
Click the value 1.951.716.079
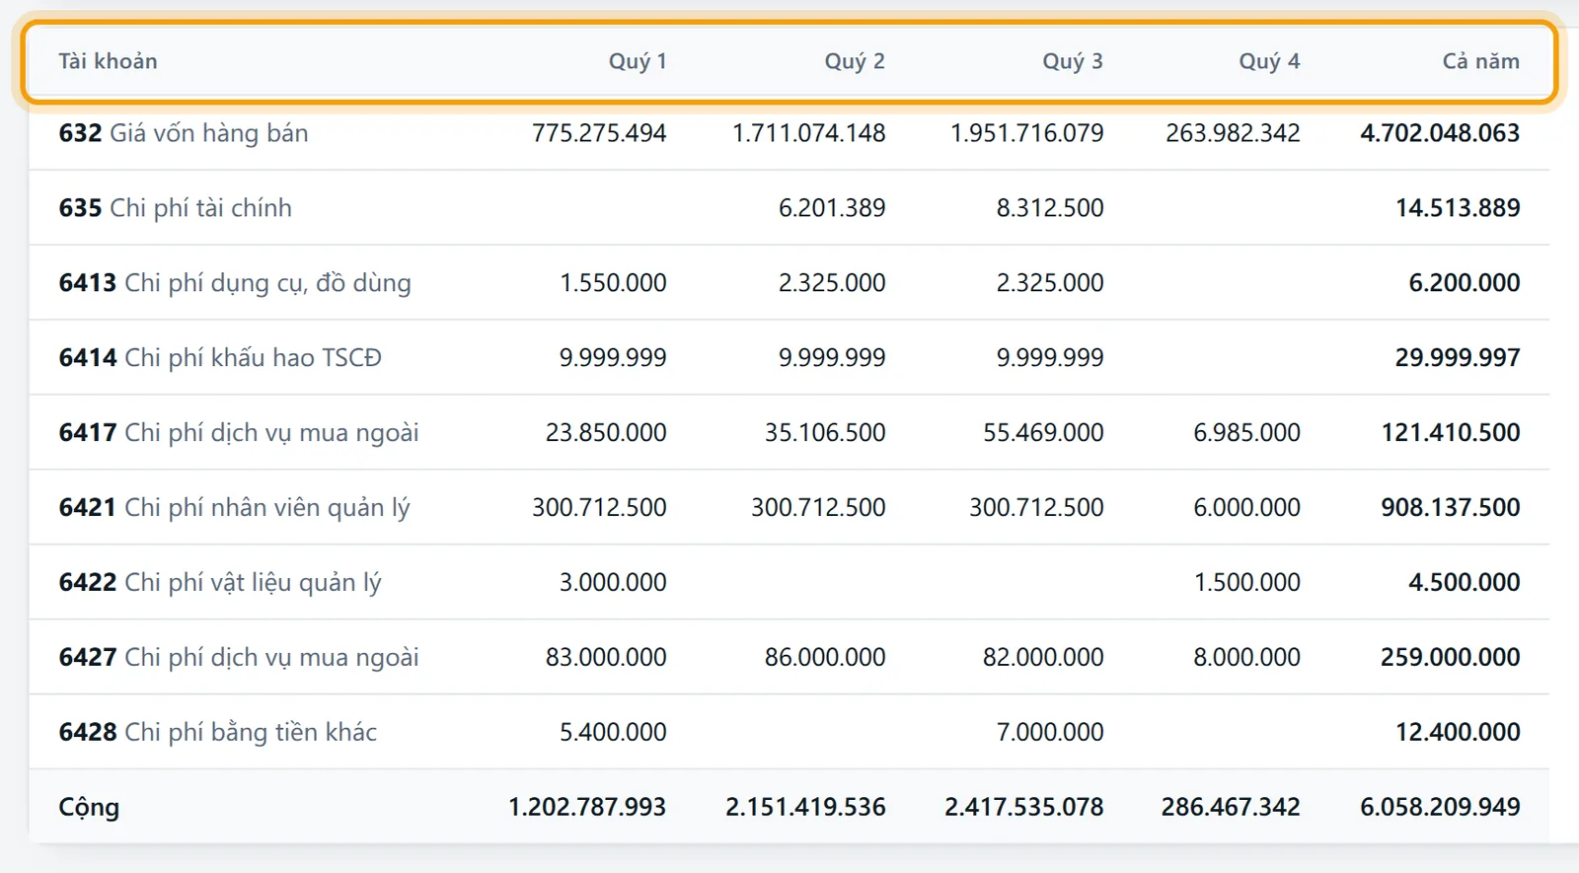(1026, 133)
